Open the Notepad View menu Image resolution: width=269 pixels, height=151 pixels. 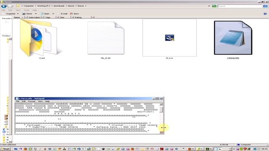40,102
